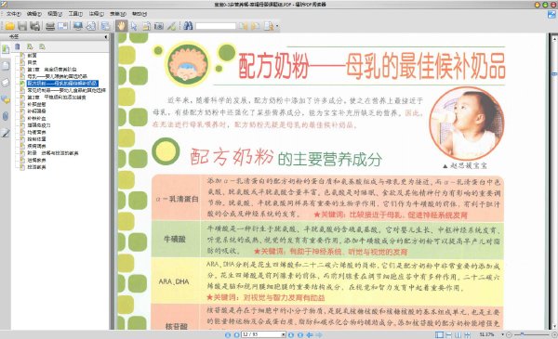The image size is (558, 339).
Task: Click the find previous result icon
Action: pyautogui.click(x=243, y=26)
